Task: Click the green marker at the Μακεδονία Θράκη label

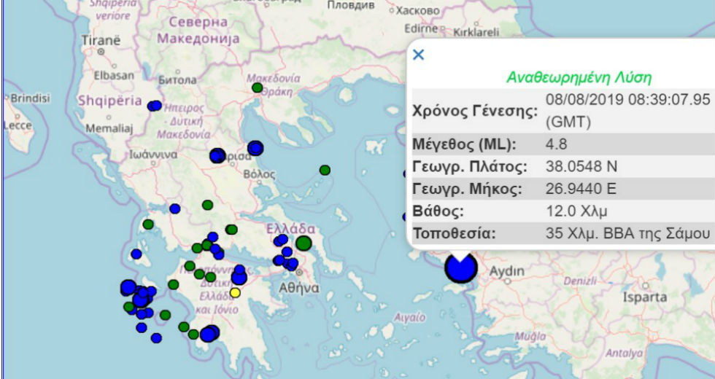Action: pos(257,87)
